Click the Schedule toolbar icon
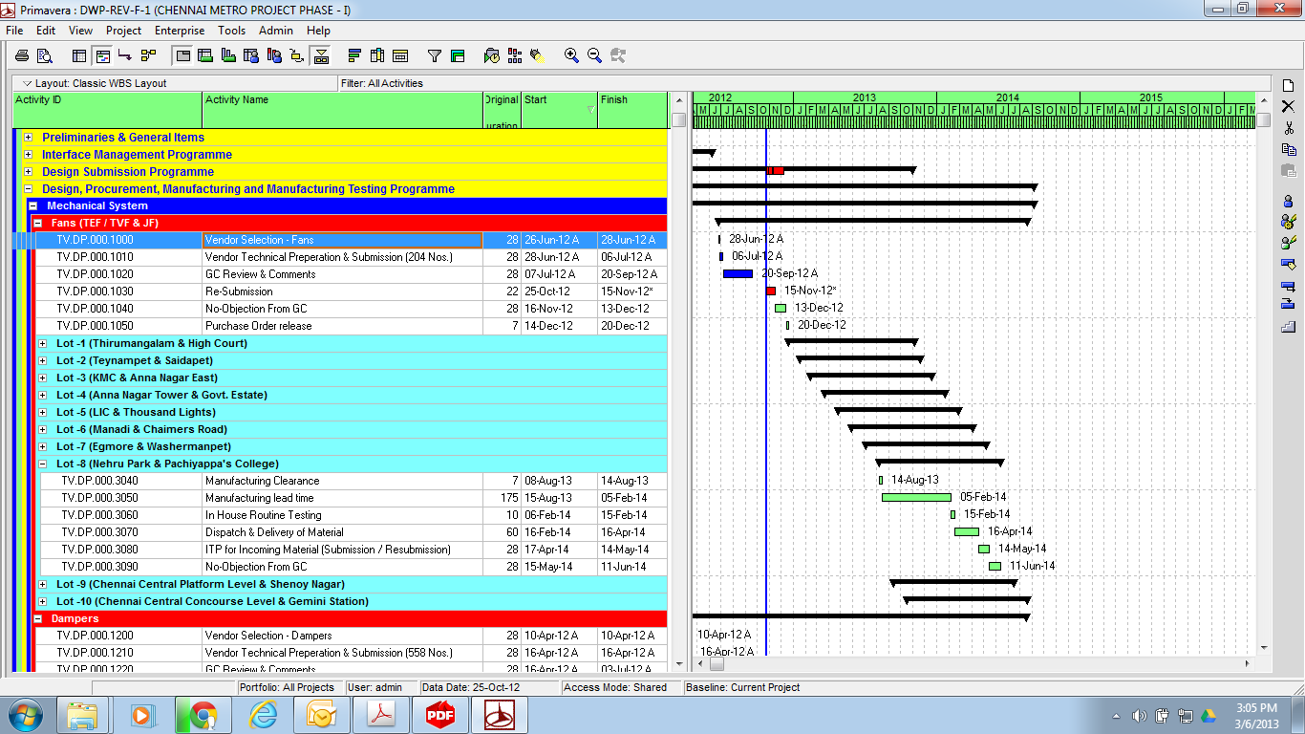The image size is (1305, 734). pos(492,55)
